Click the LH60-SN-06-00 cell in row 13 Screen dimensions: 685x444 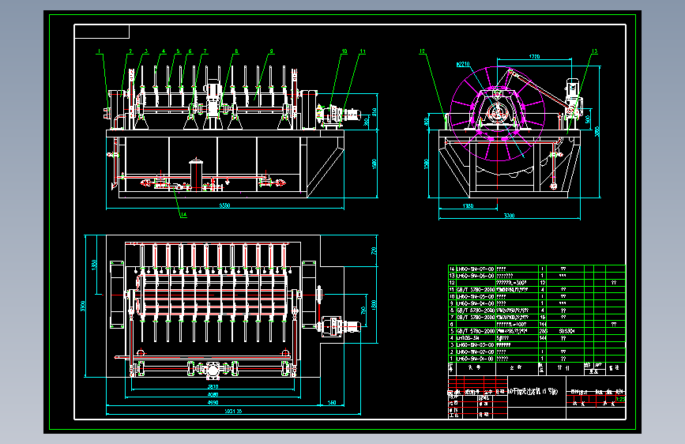coord(476,277)
